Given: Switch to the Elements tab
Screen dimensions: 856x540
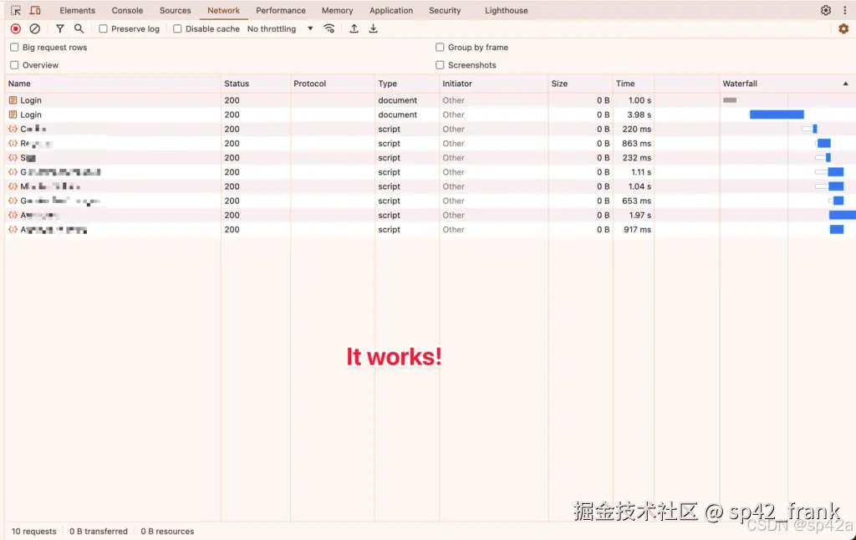Looking at the screenshot, I should point(78,10).
